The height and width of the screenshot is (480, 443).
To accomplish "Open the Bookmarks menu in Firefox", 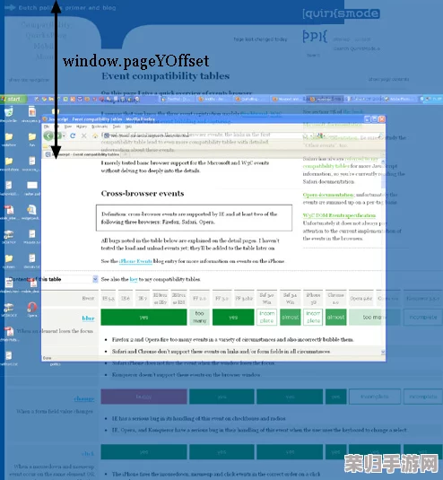I will click(100, 127).
